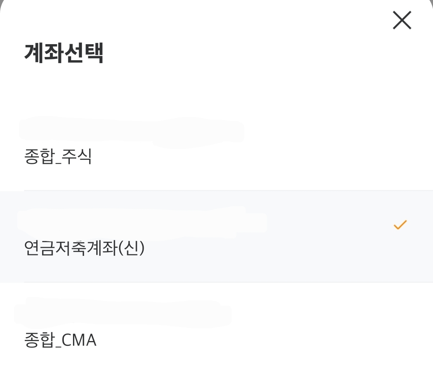The image size is (433, 378).
Task: Click the blurred account number above 종합_주식
Action: pyautogui.click(x=131, y=130)
